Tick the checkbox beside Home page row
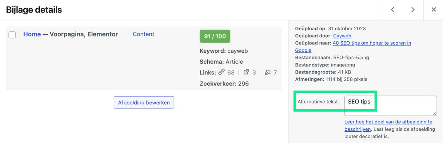 12,35
